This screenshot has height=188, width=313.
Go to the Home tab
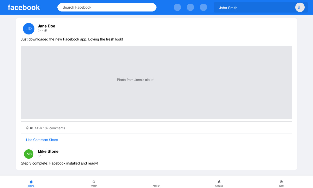pos(31,183)
